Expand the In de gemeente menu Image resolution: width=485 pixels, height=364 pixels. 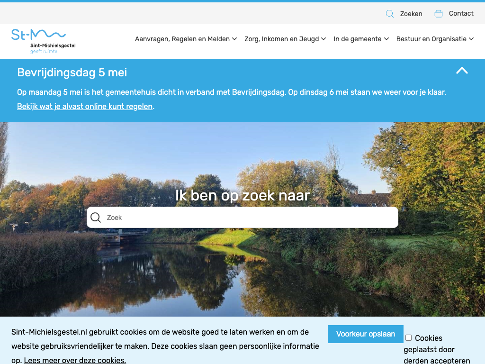(361, 39)
